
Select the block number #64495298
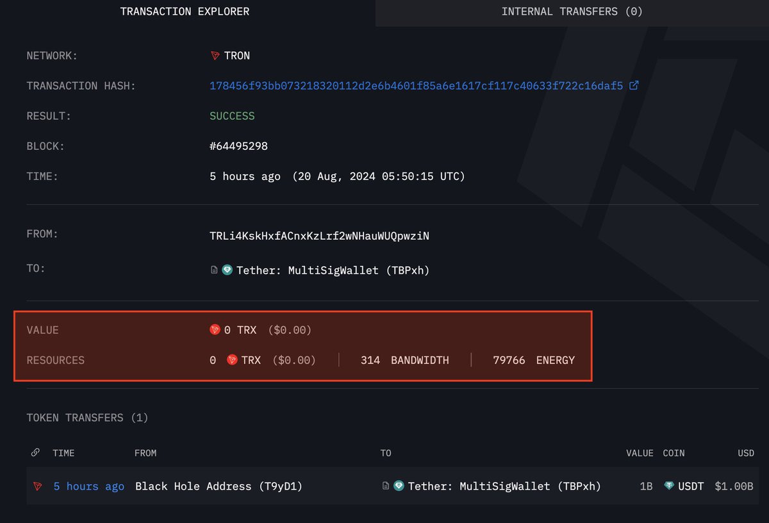click(x=238, y=146)
